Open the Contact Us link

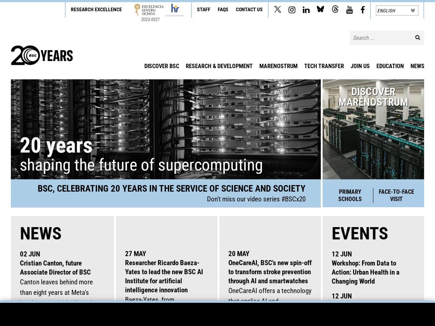[x=249, y=9]
